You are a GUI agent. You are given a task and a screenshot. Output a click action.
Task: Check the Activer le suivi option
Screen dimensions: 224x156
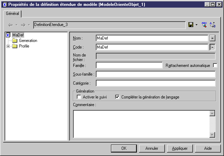[79, 97]
